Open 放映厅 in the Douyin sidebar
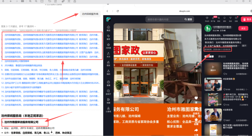Screen dimensions: 252x136 click(x=108, y=92)
